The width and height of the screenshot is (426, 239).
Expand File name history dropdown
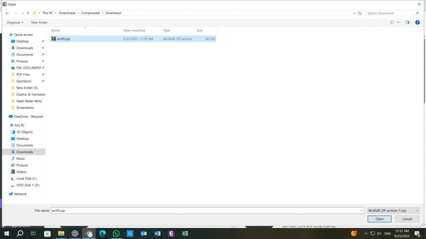[x=362, y=210]
